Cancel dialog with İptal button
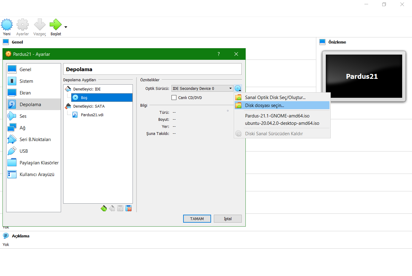The height and width of the screenshot is (276, 412). pos(228,219)
